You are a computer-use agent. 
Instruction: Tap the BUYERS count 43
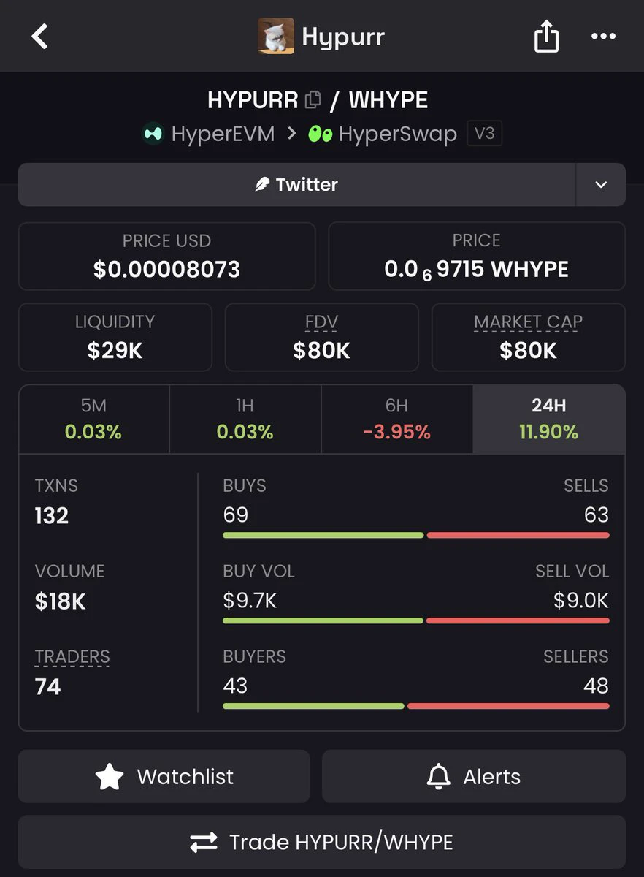(235, 686)
